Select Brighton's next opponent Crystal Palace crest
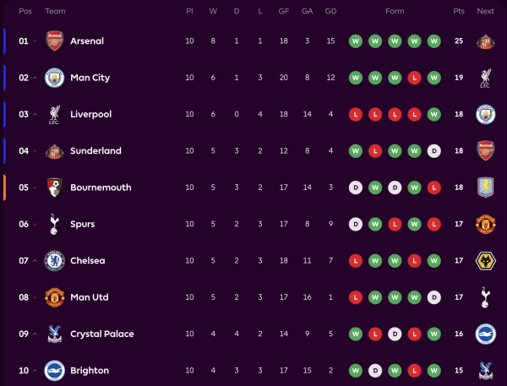The image size is (507, 386). (x=485, y=371)
